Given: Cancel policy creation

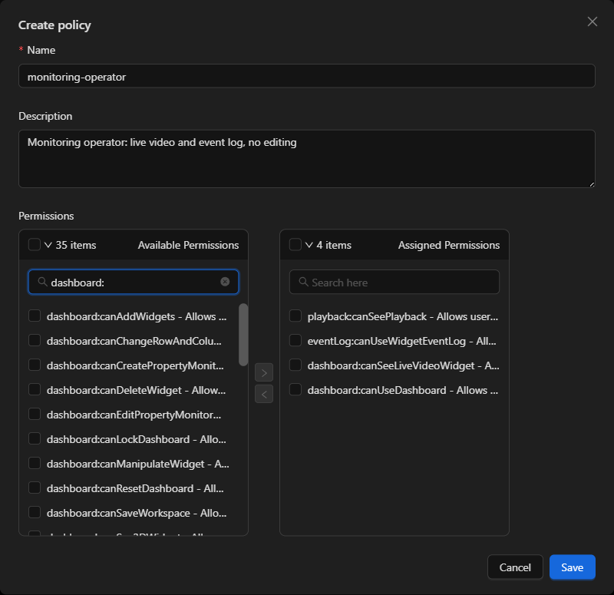Looking at the screenshot, I should click(x=515, y=567).
